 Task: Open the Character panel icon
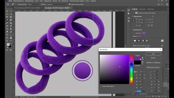[x=129, y=18]
